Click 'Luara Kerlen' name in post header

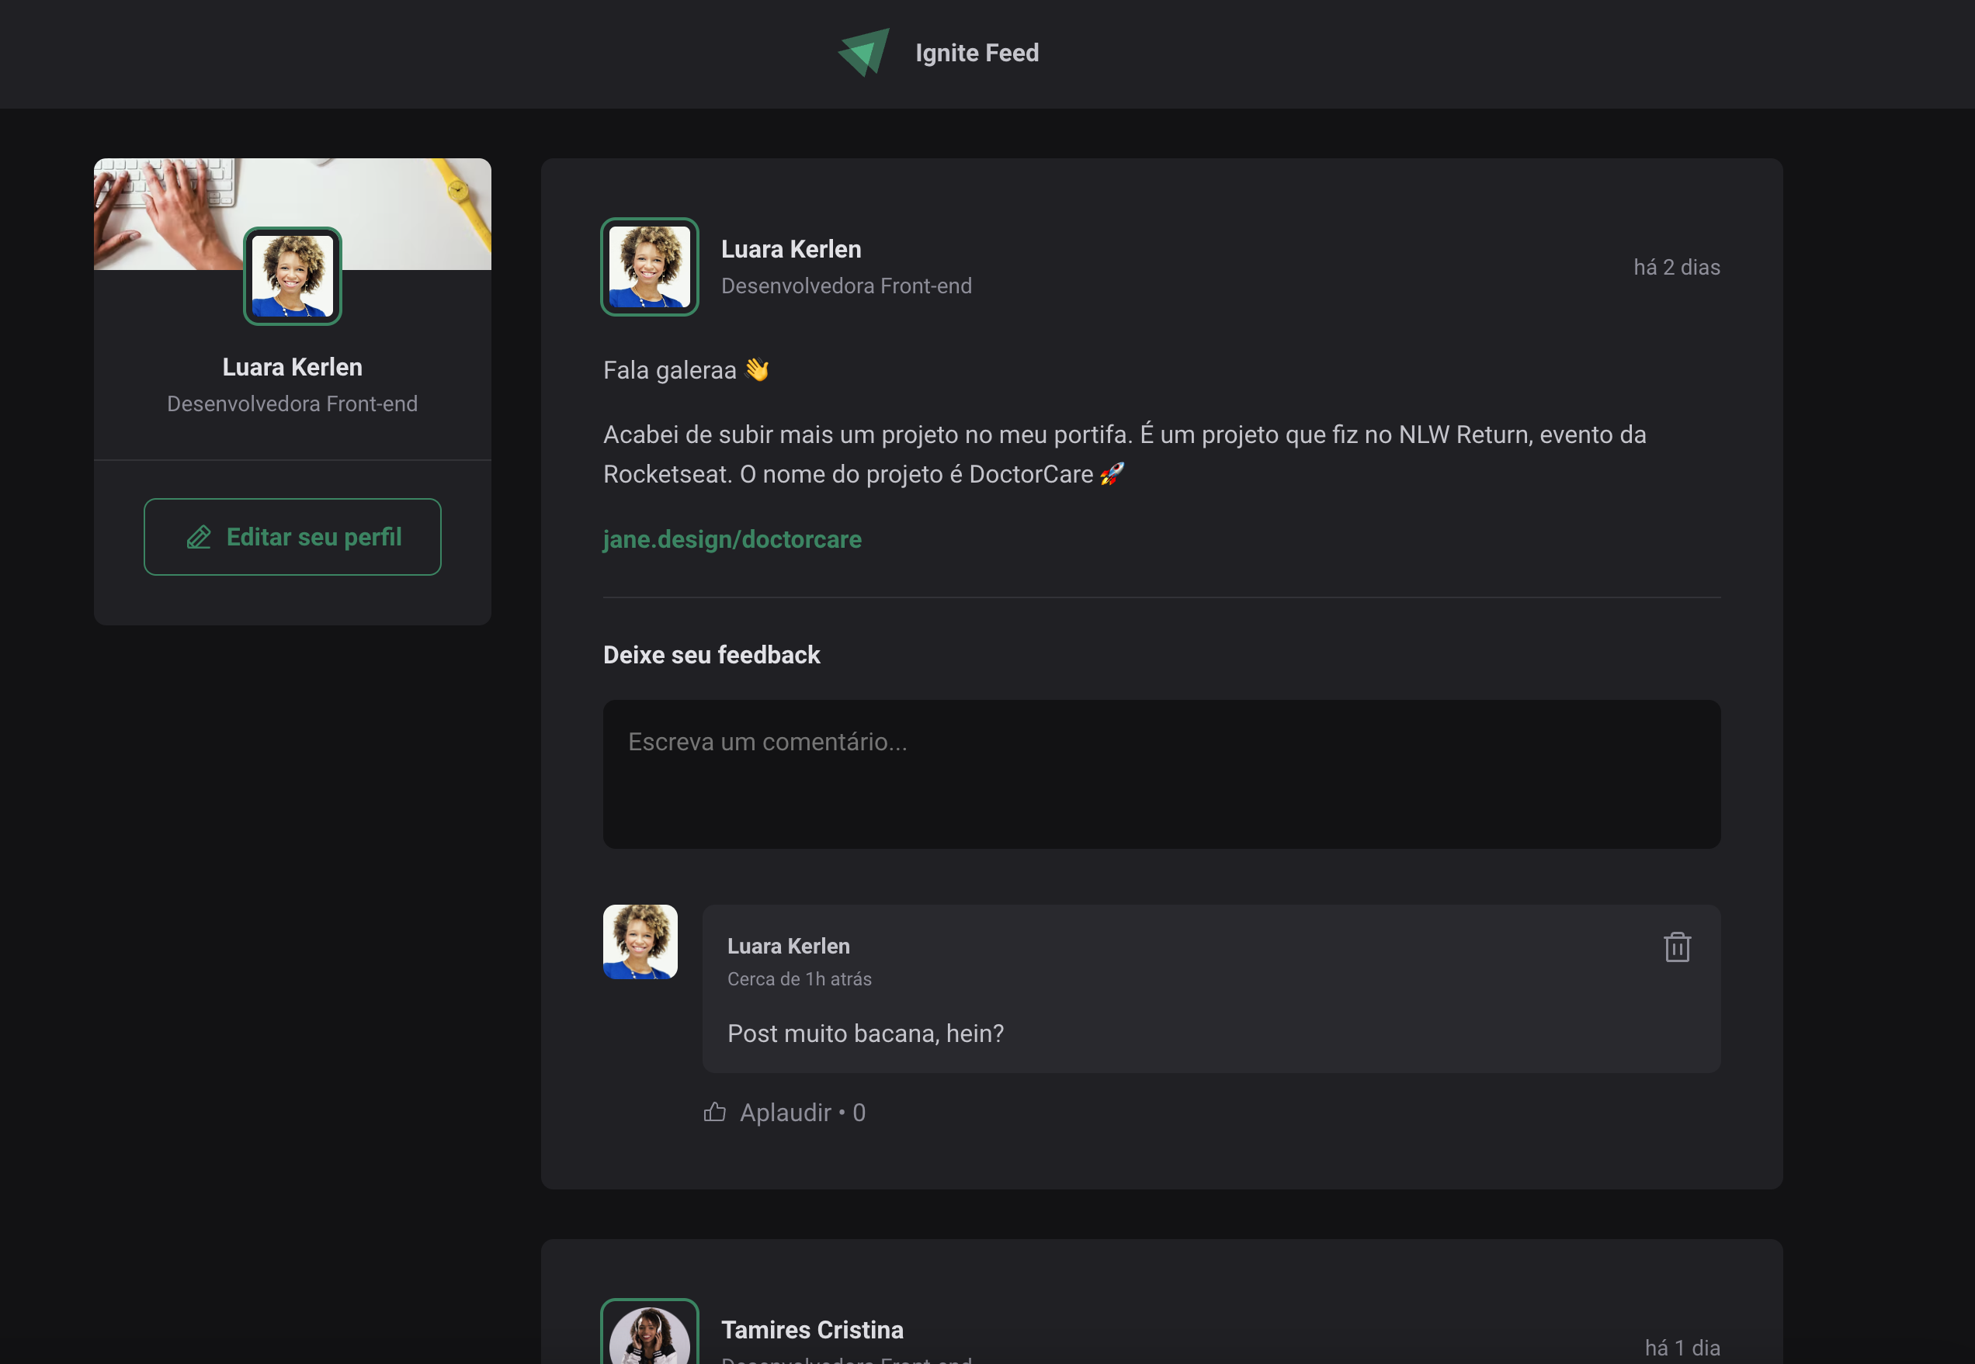791,249
